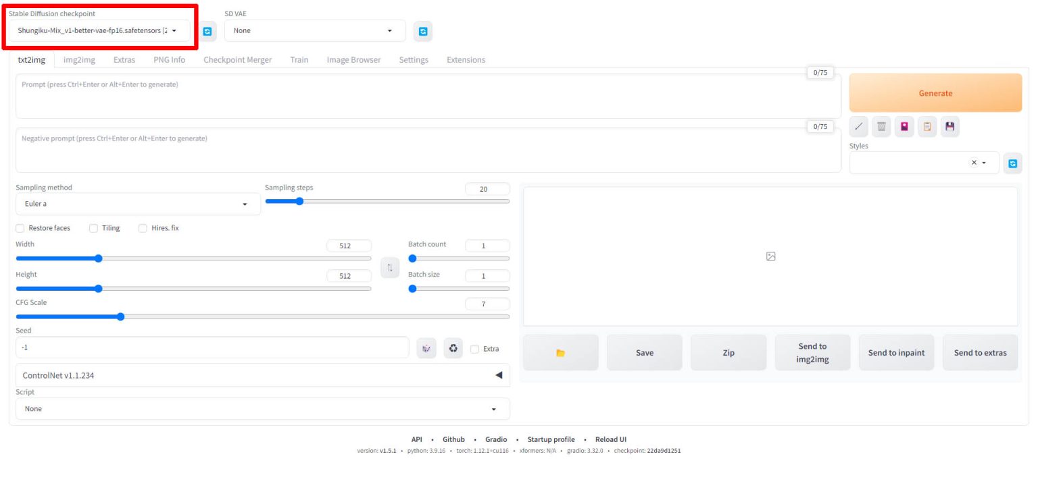Screen dimensions: 1038x498
Task: Open the Checkpoint Merger tab
Action: click(x=237, y=60)
